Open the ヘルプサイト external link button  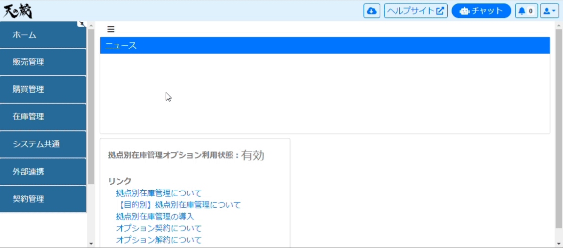pos(416,11)
